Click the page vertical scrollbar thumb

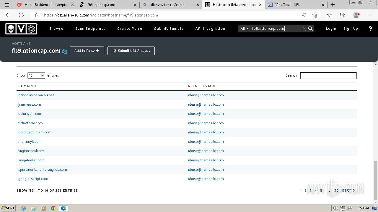pyautogui.click(x=376, y=180)
